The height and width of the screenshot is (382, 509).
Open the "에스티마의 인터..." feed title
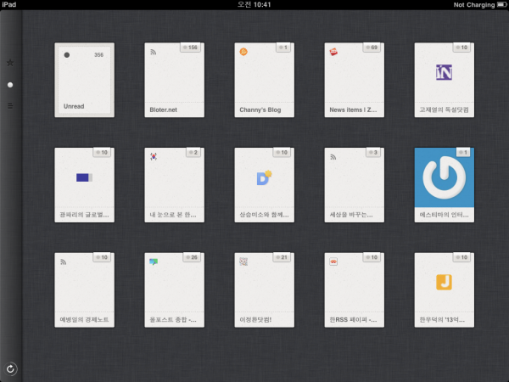click(444, 215)
